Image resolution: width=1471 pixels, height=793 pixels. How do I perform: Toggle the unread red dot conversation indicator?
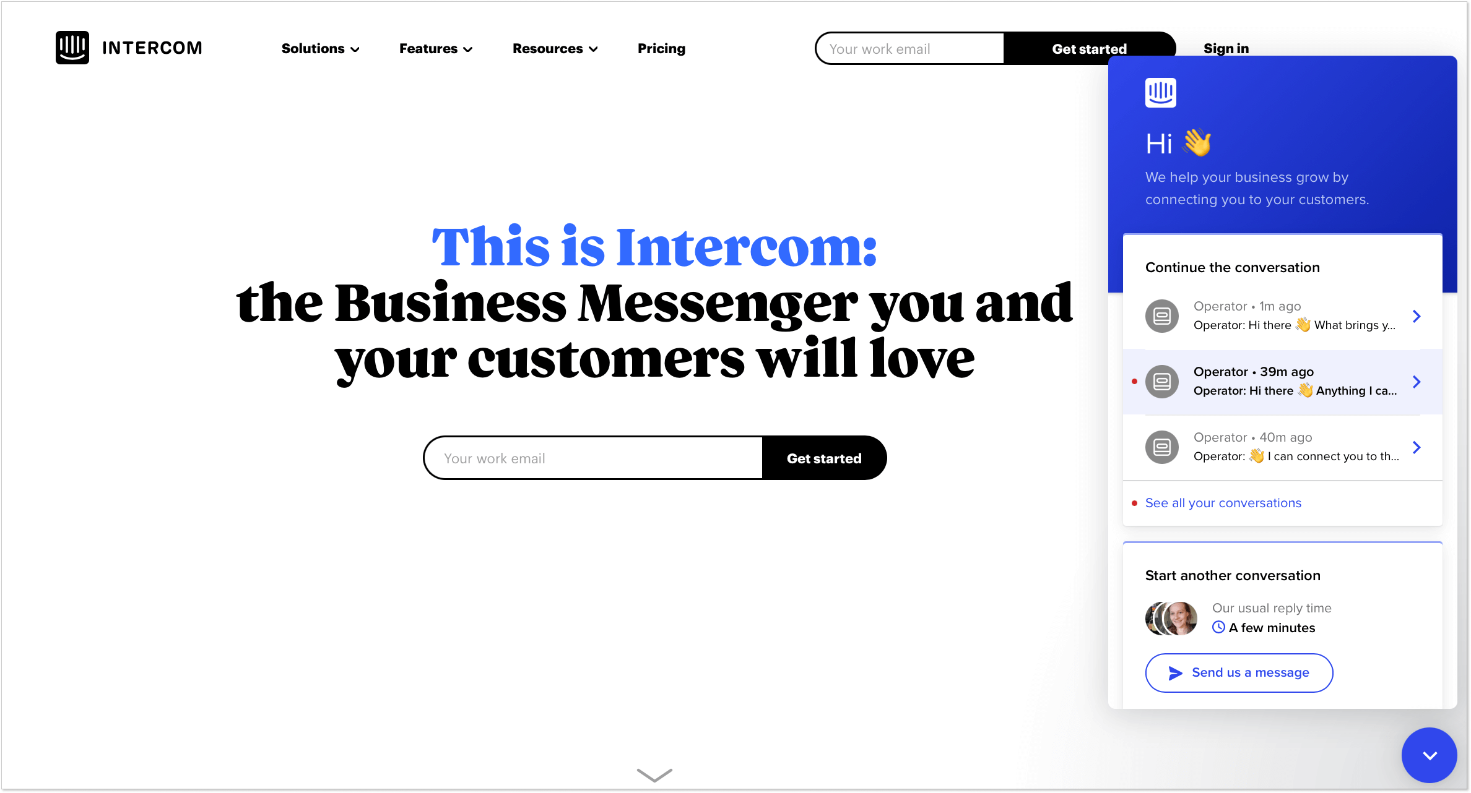(x=1135, y=382)
